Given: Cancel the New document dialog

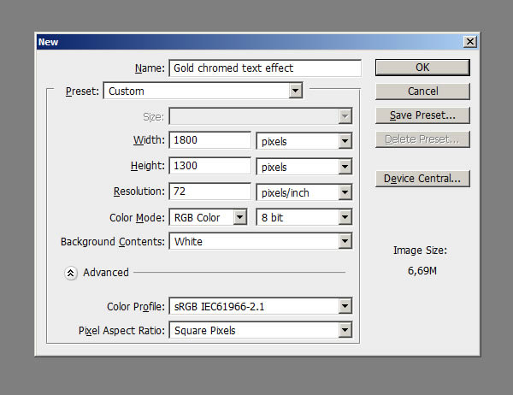Looking at the screenshot, I should click(422, 91).
